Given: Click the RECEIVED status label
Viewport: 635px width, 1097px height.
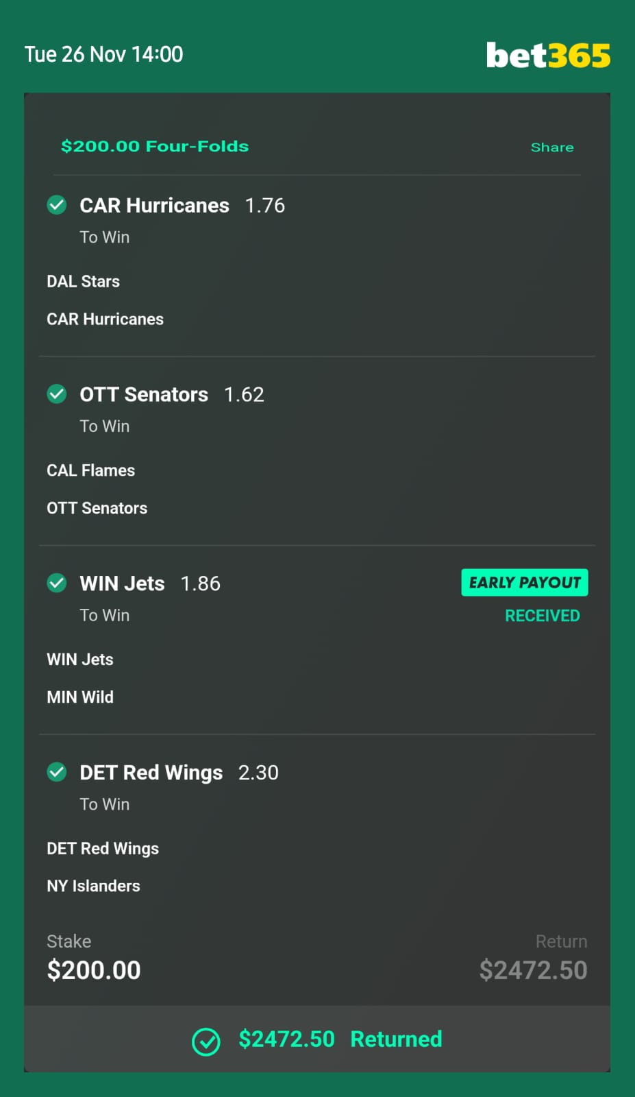Looking at the screenshot, I should (543, 616).
